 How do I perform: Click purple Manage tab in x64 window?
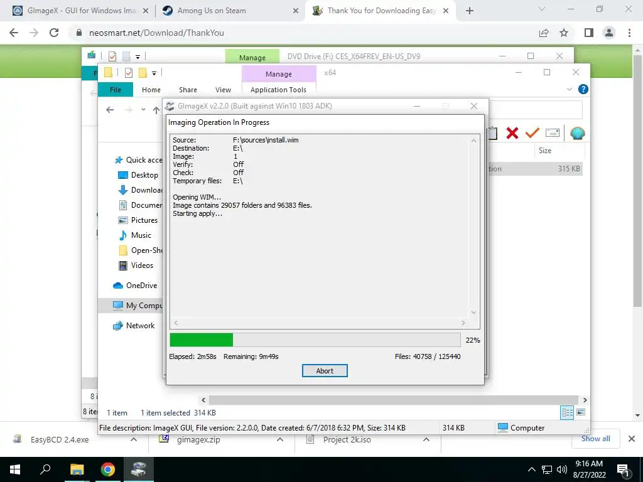(x=279, y=74)
